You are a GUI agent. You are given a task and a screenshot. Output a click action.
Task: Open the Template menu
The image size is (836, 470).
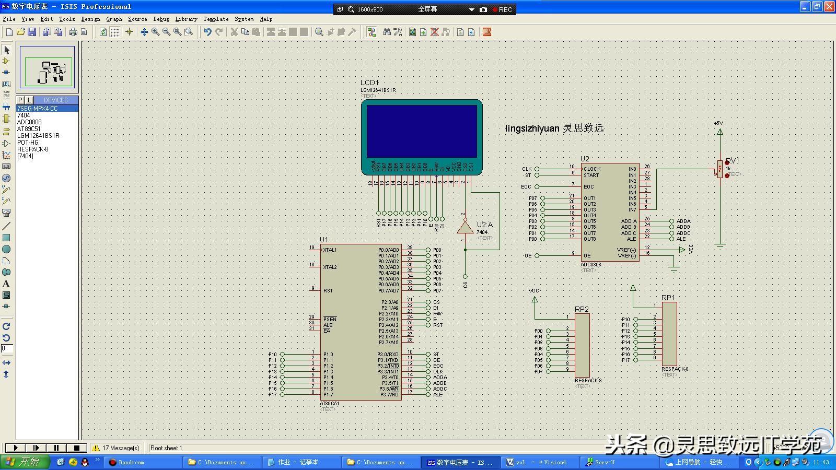coord(216,19)
